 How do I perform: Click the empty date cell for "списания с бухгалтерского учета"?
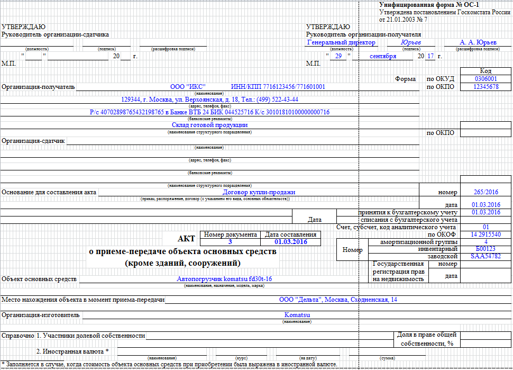[486, 220]
